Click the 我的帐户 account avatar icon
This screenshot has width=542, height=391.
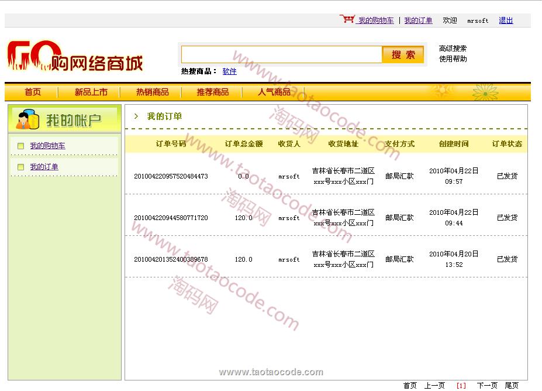tap(27, 119)
